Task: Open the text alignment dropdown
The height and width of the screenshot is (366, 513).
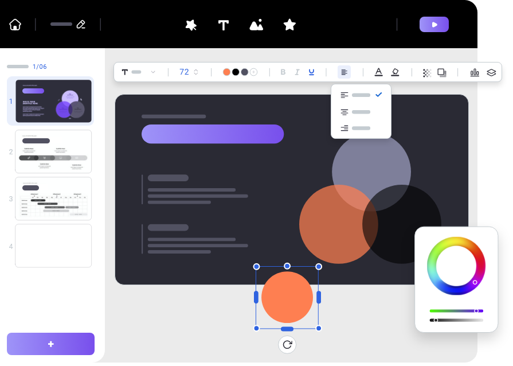Action: click(343, 72)
